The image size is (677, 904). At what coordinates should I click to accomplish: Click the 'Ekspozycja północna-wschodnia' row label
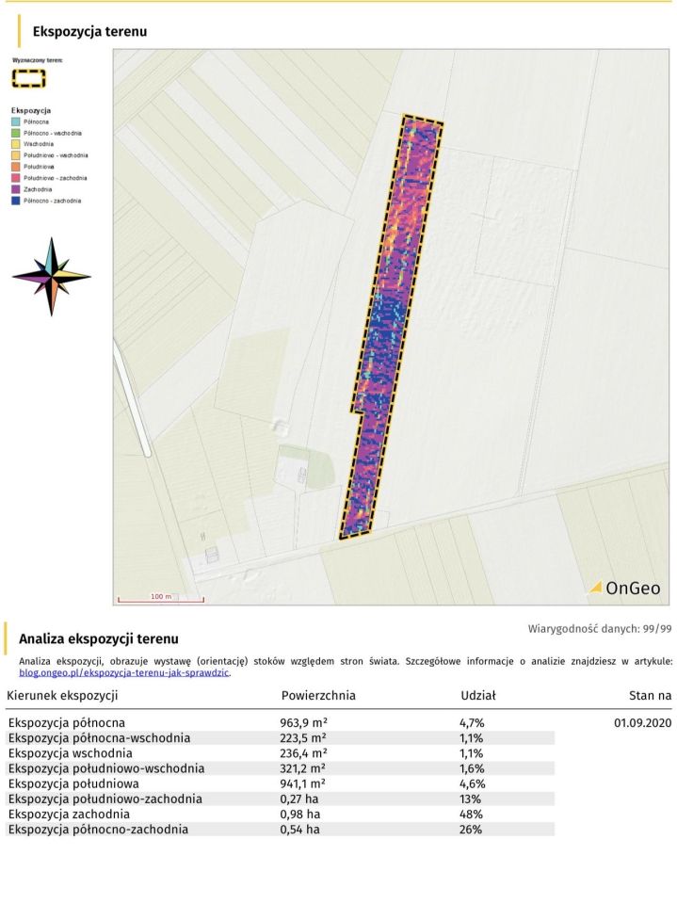pyautogui.click(x=99, y=738)
